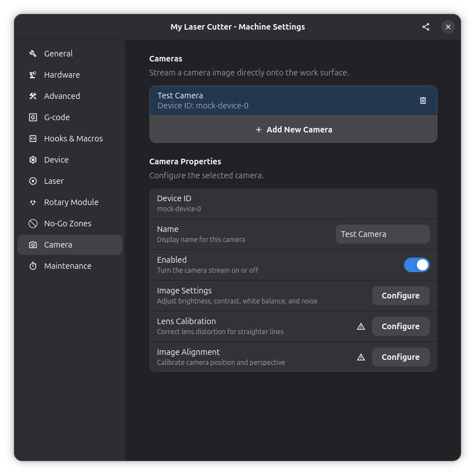Select the No-Go Zones section
Viewport: 475px width, 475px height.
[70, 224]
